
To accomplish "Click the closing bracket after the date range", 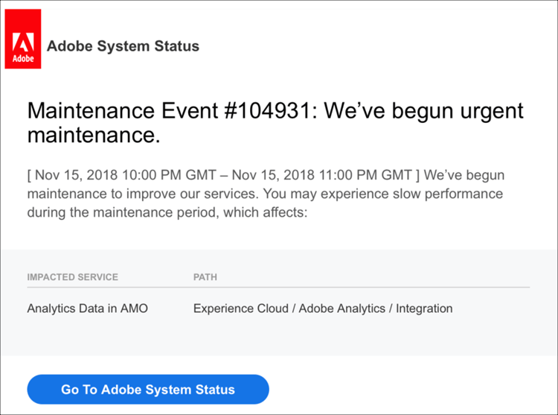I will 418,175.
